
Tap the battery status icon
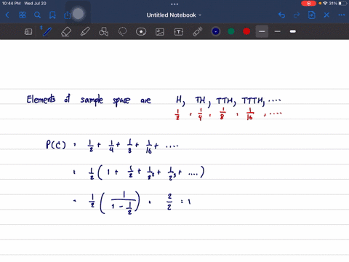coord(343,4)
